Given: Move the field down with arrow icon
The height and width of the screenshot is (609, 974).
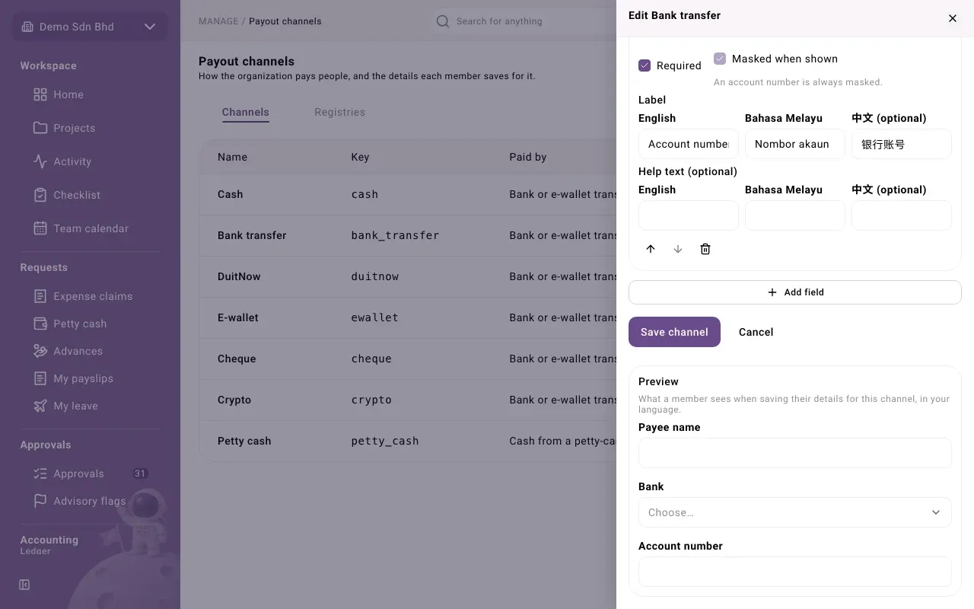Looking at the screenshot, I should click(x=678, y=249).
